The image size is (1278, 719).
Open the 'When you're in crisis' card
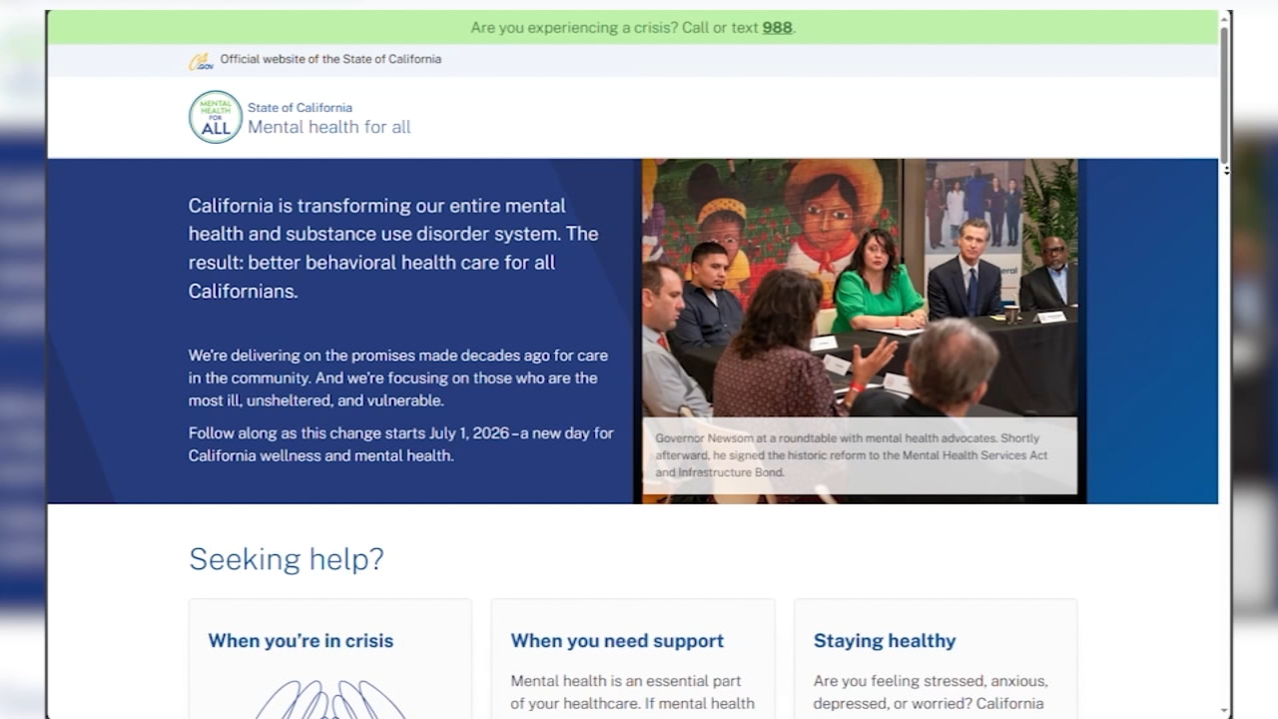click(330, 659)
